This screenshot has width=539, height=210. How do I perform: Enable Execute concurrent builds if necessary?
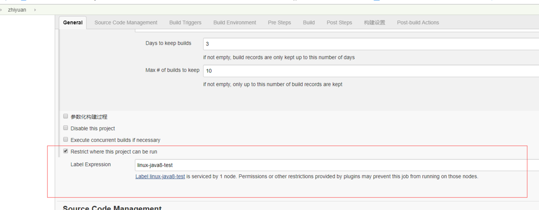66,140
